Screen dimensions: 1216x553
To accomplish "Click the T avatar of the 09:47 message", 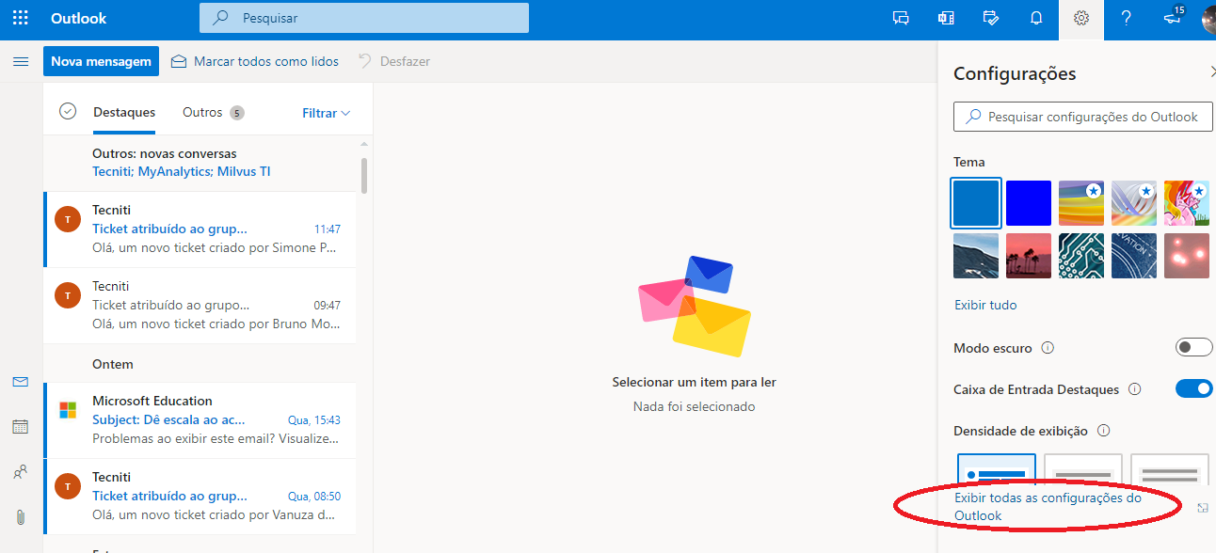I will point(68,295).
